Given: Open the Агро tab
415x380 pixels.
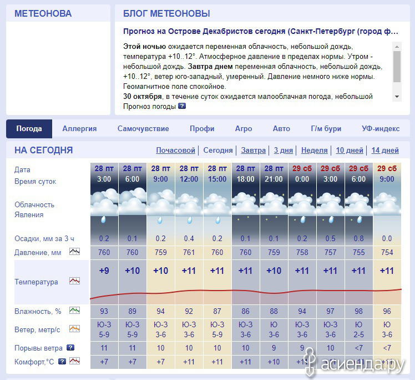Looking at the screenshot, I should click(244, 128).
